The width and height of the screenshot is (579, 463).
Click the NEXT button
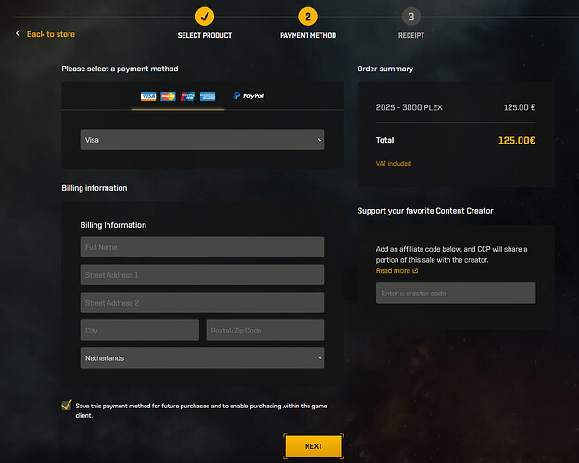[313, 446]
